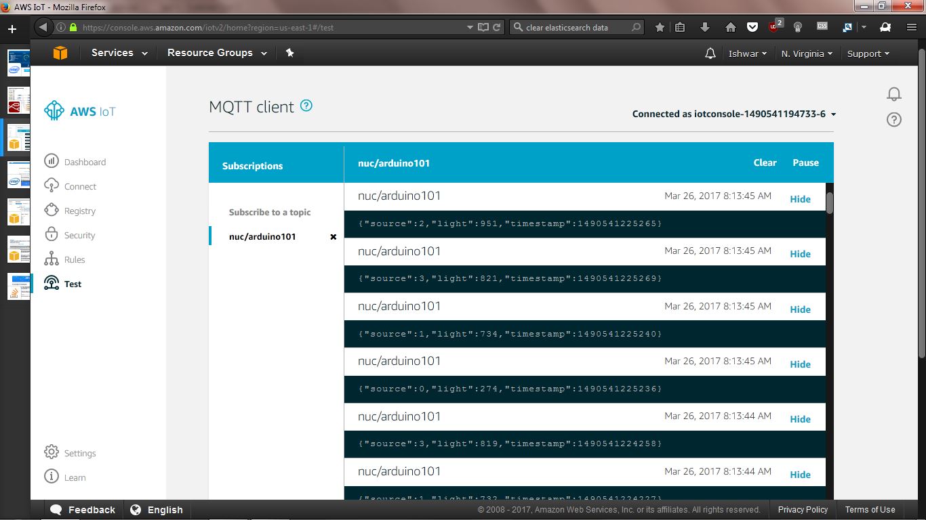Click Subscribe to a topic link
The width and height of the screenshot is (926, 520).
coord(270,212)
